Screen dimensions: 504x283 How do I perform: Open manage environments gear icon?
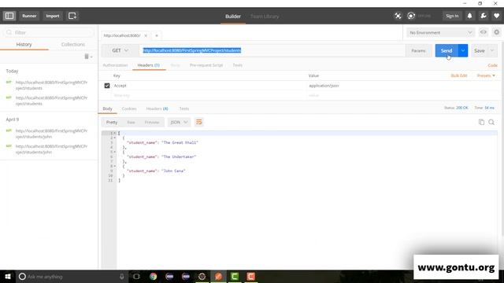click(497, 32)
